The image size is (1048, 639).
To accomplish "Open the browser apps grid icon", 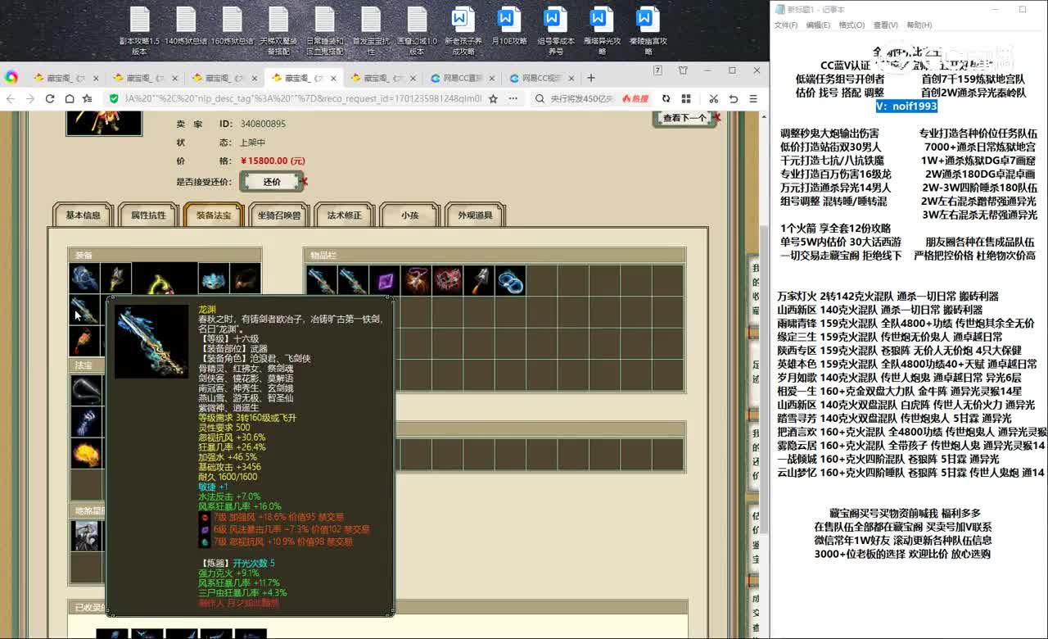I will [685, 98].
